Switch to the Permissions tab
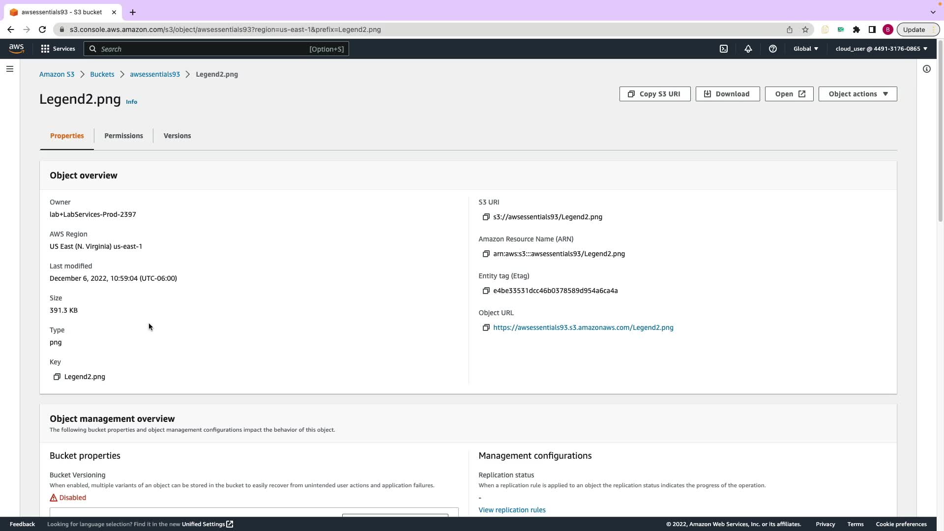 click(x=123, y=136)
